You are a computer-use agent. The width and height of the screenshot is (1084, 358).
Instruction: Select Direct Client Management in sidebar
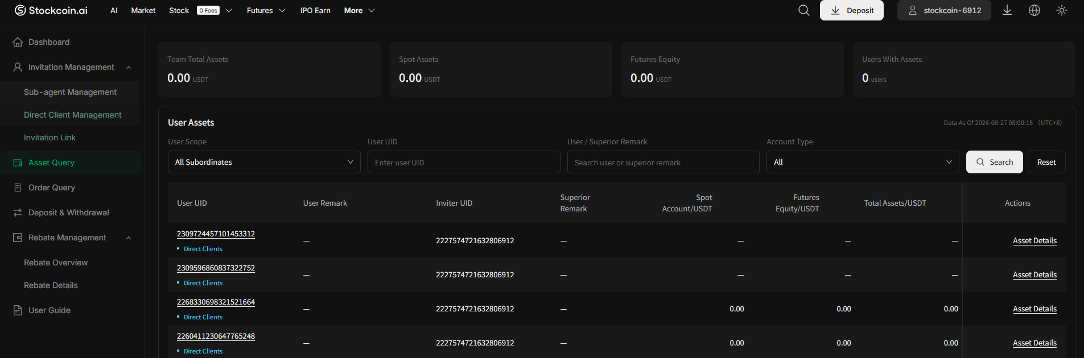pos(72,115)
